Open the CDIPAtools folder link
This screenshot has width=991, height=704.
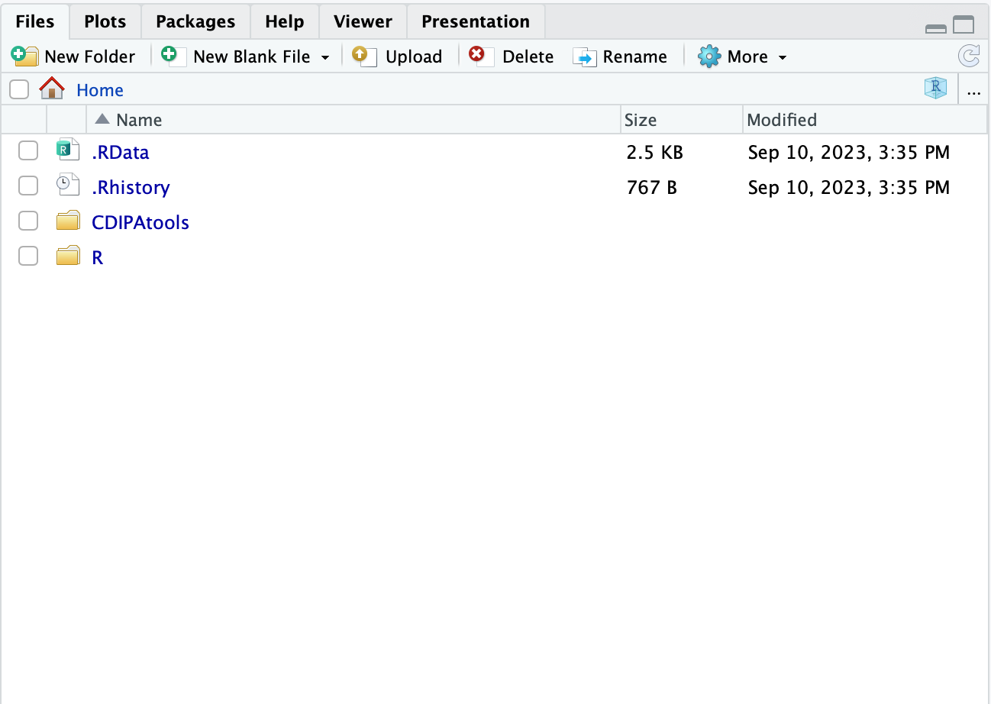[140, 222]
